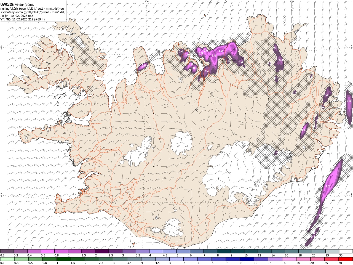The image size is (353, 265).
Task: Click the pale green 0.1 rain scale swatch
Action: [7, 259]
